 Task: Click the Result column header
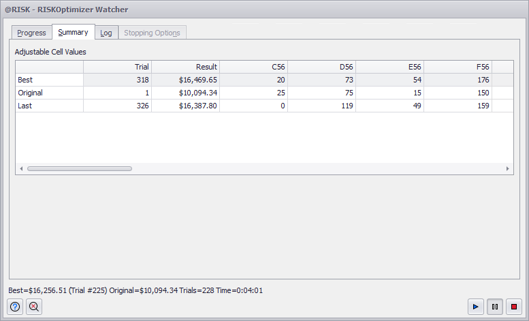185,67
